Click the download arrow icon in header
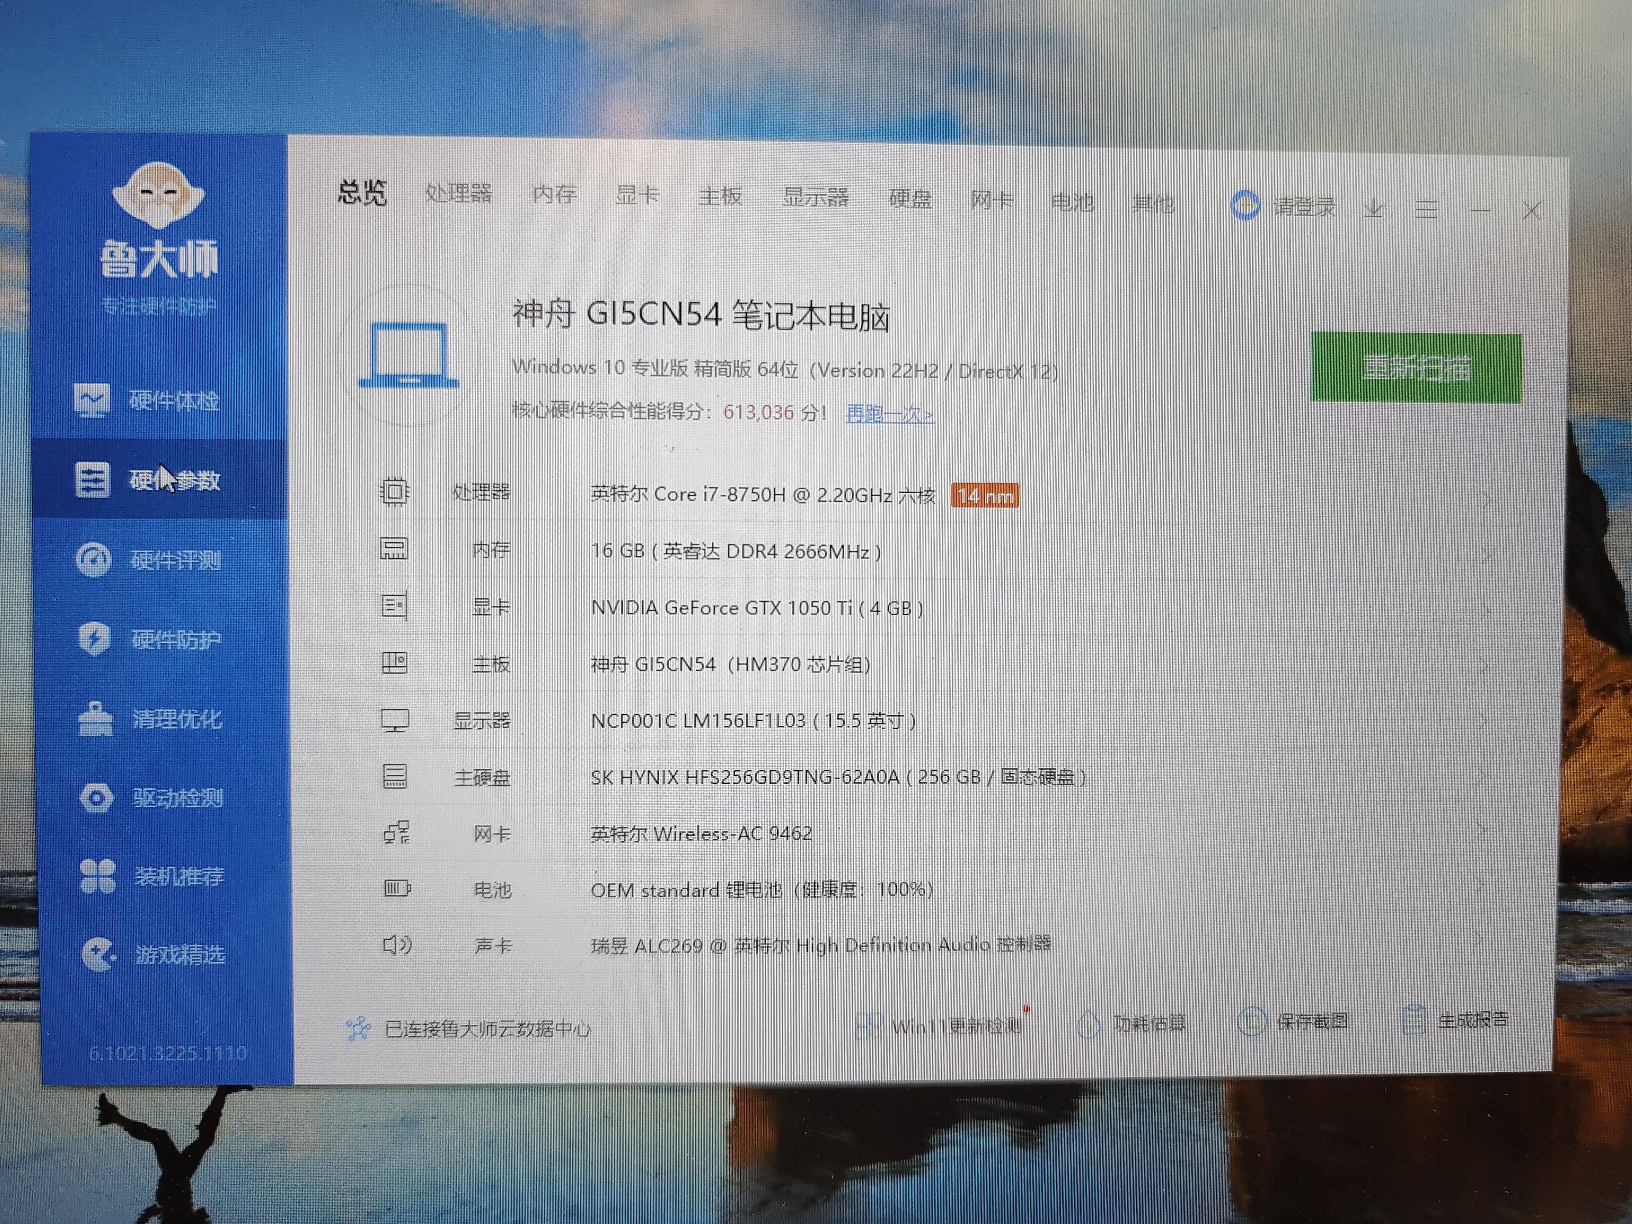The image size is (1632, 1224). (1373, 209)
